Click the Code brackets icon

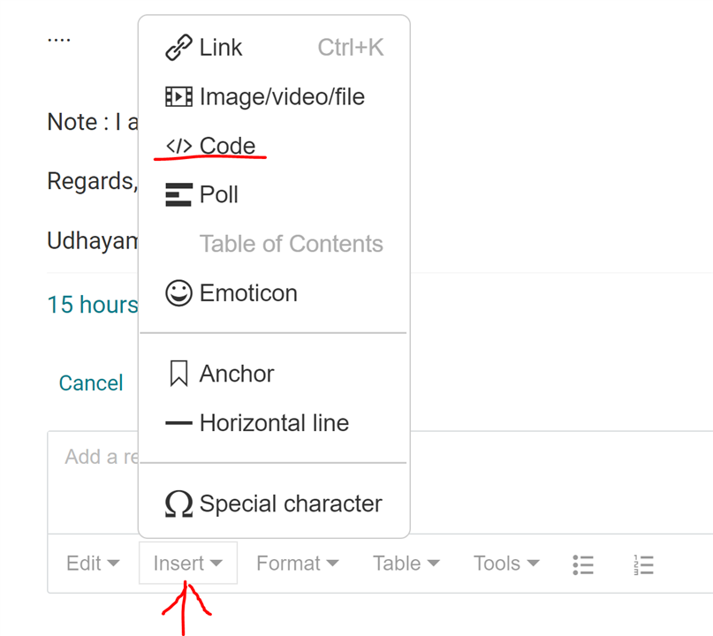(x=178, y=147)
